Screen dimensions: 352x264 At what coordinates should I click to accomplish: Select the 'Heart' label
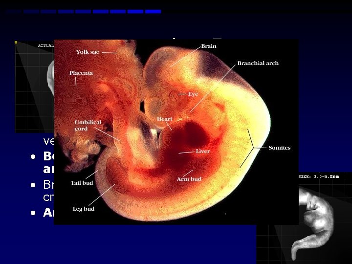point(165,119)
